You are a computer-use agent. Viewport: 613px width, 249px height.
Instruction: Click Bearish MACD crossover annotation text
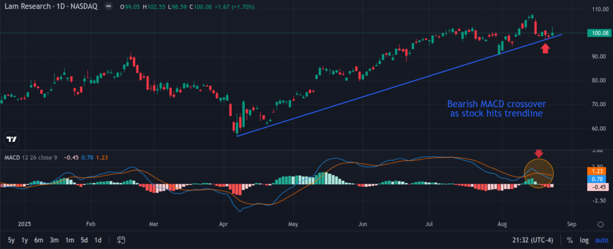click(x=496, y=109)
